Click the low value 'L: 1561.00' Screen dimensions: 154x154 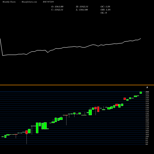click(x=82, y=10)
